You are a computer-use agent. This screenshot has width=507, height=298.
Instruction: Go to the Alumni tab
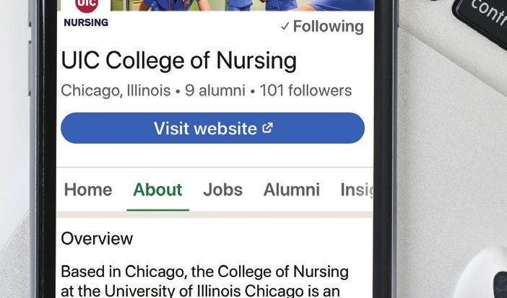click(x=291, y=190)
